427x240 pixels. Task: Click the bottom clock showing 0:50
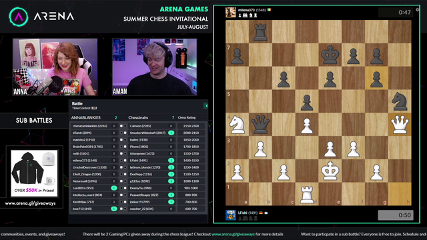pyautogui.click(x=396, y=215)
